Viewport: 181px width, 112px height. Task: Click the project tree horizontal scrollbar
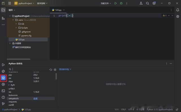click(19, 59)
